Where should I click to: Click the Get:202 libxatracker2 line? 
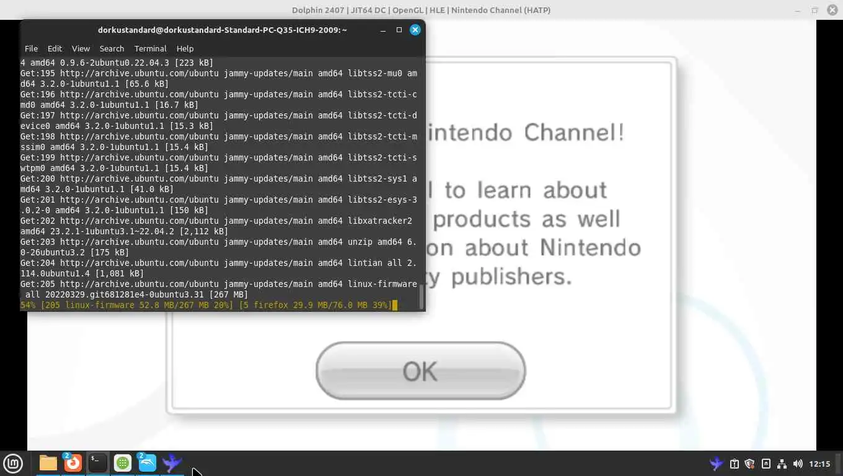(x=216, y=226)
